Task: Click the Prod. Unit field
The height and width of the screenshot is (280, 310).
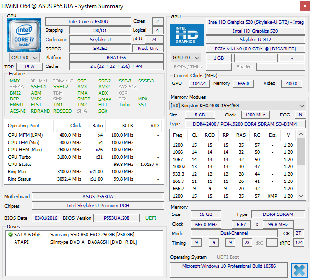Action: click(x=148, y=49)
